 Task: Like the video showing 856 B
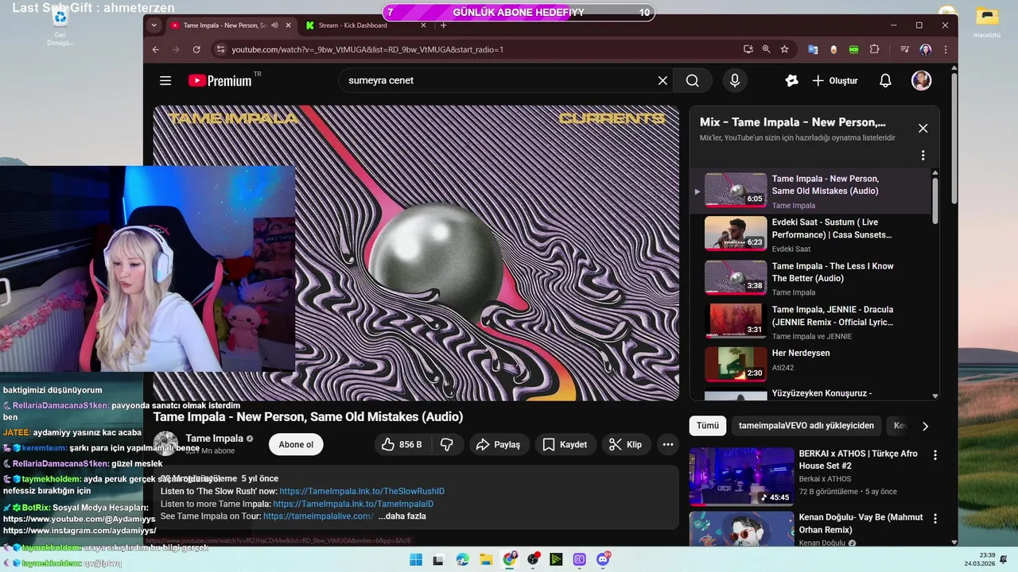pyautogui.click(x=402, y=445)
